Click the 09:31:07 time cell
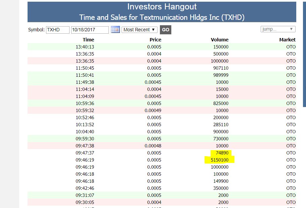The width and height of the screenshot is (306, 208). tap(85, 195)
